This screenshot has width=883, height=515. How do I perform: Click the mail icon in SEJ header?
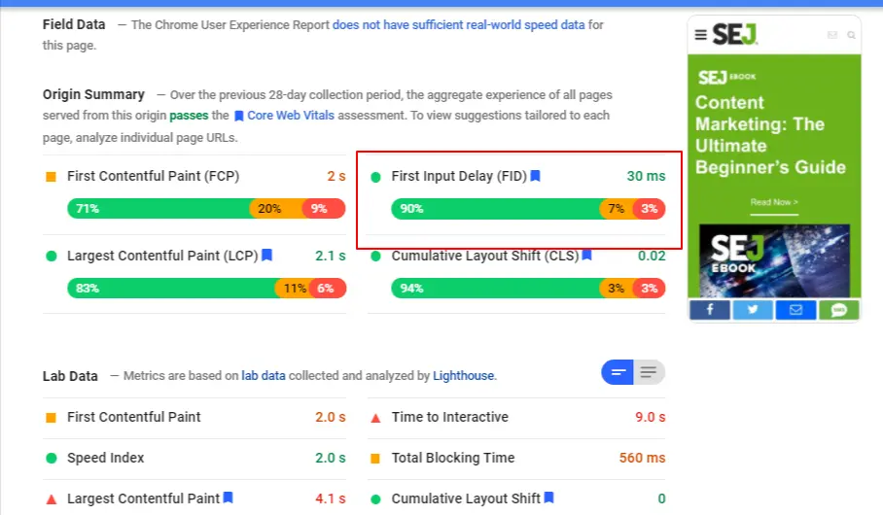(x=832, y=35)
